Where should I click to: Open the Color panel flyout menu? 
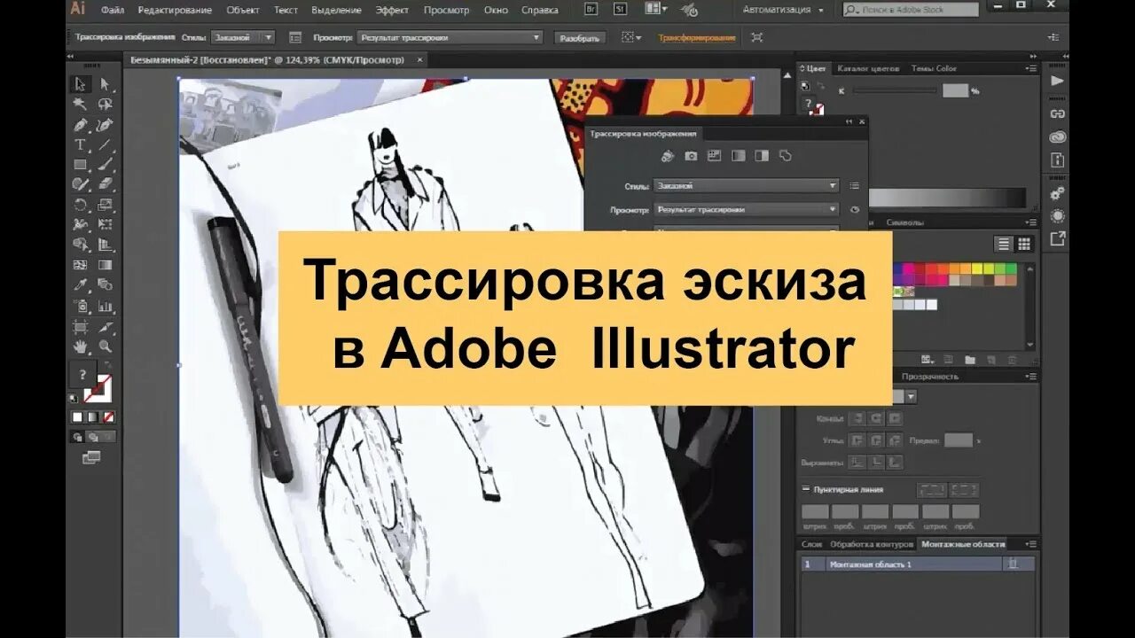(1030, 68)
